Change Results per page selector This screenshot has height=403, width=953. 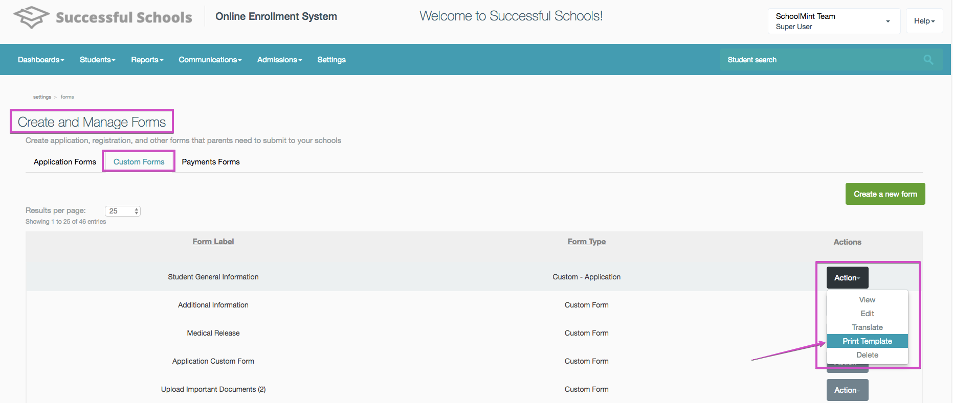[x=123, y=211]
